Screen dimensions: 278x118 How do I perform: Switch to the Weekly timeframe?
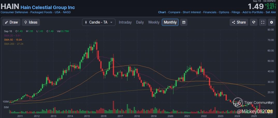tap(154, 22)
